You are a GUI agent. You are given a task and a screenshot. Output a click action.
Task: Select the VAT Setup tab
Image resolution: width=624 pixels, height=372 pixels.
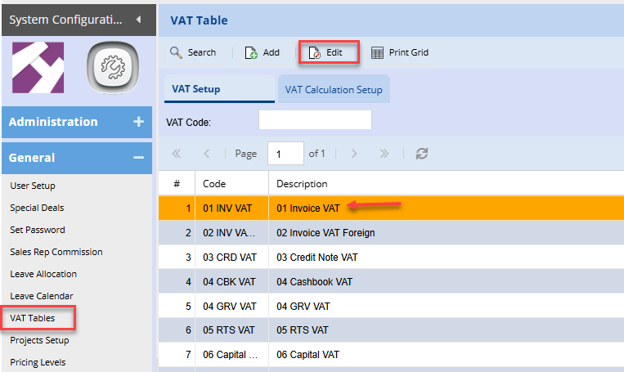click(195, 90)
